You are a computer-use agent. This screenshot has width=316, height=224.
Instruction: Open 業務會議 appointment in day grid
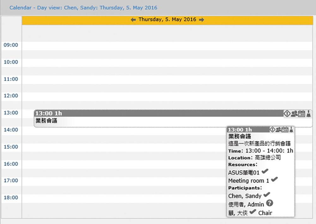(46, 121)
